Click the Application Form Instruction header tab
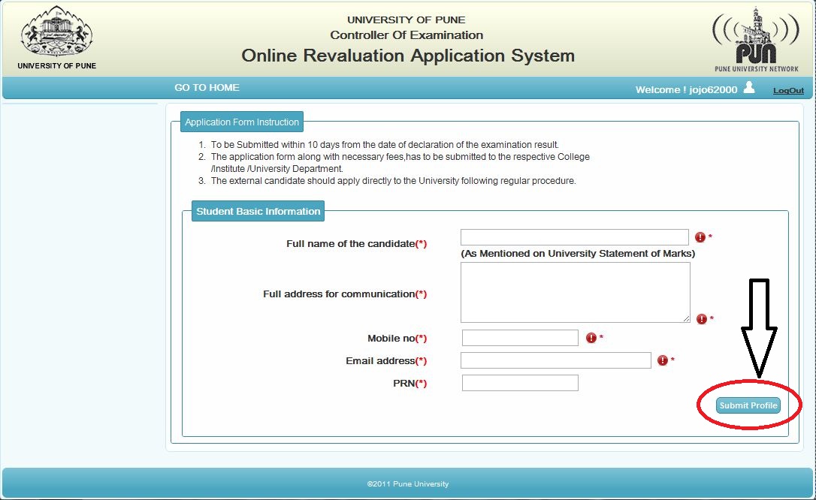Viewport: 816px width, 500px height. coord(241,122)
